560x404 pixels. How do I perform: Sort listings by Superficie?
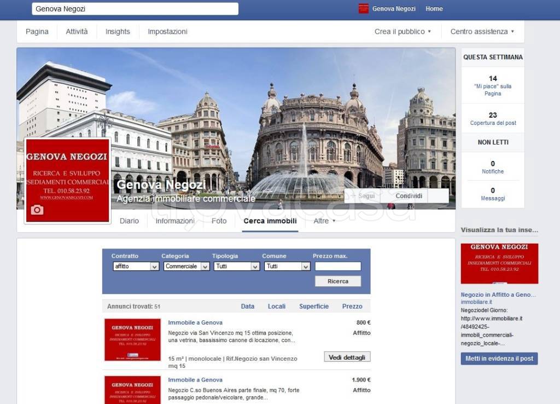click(314, 307)
